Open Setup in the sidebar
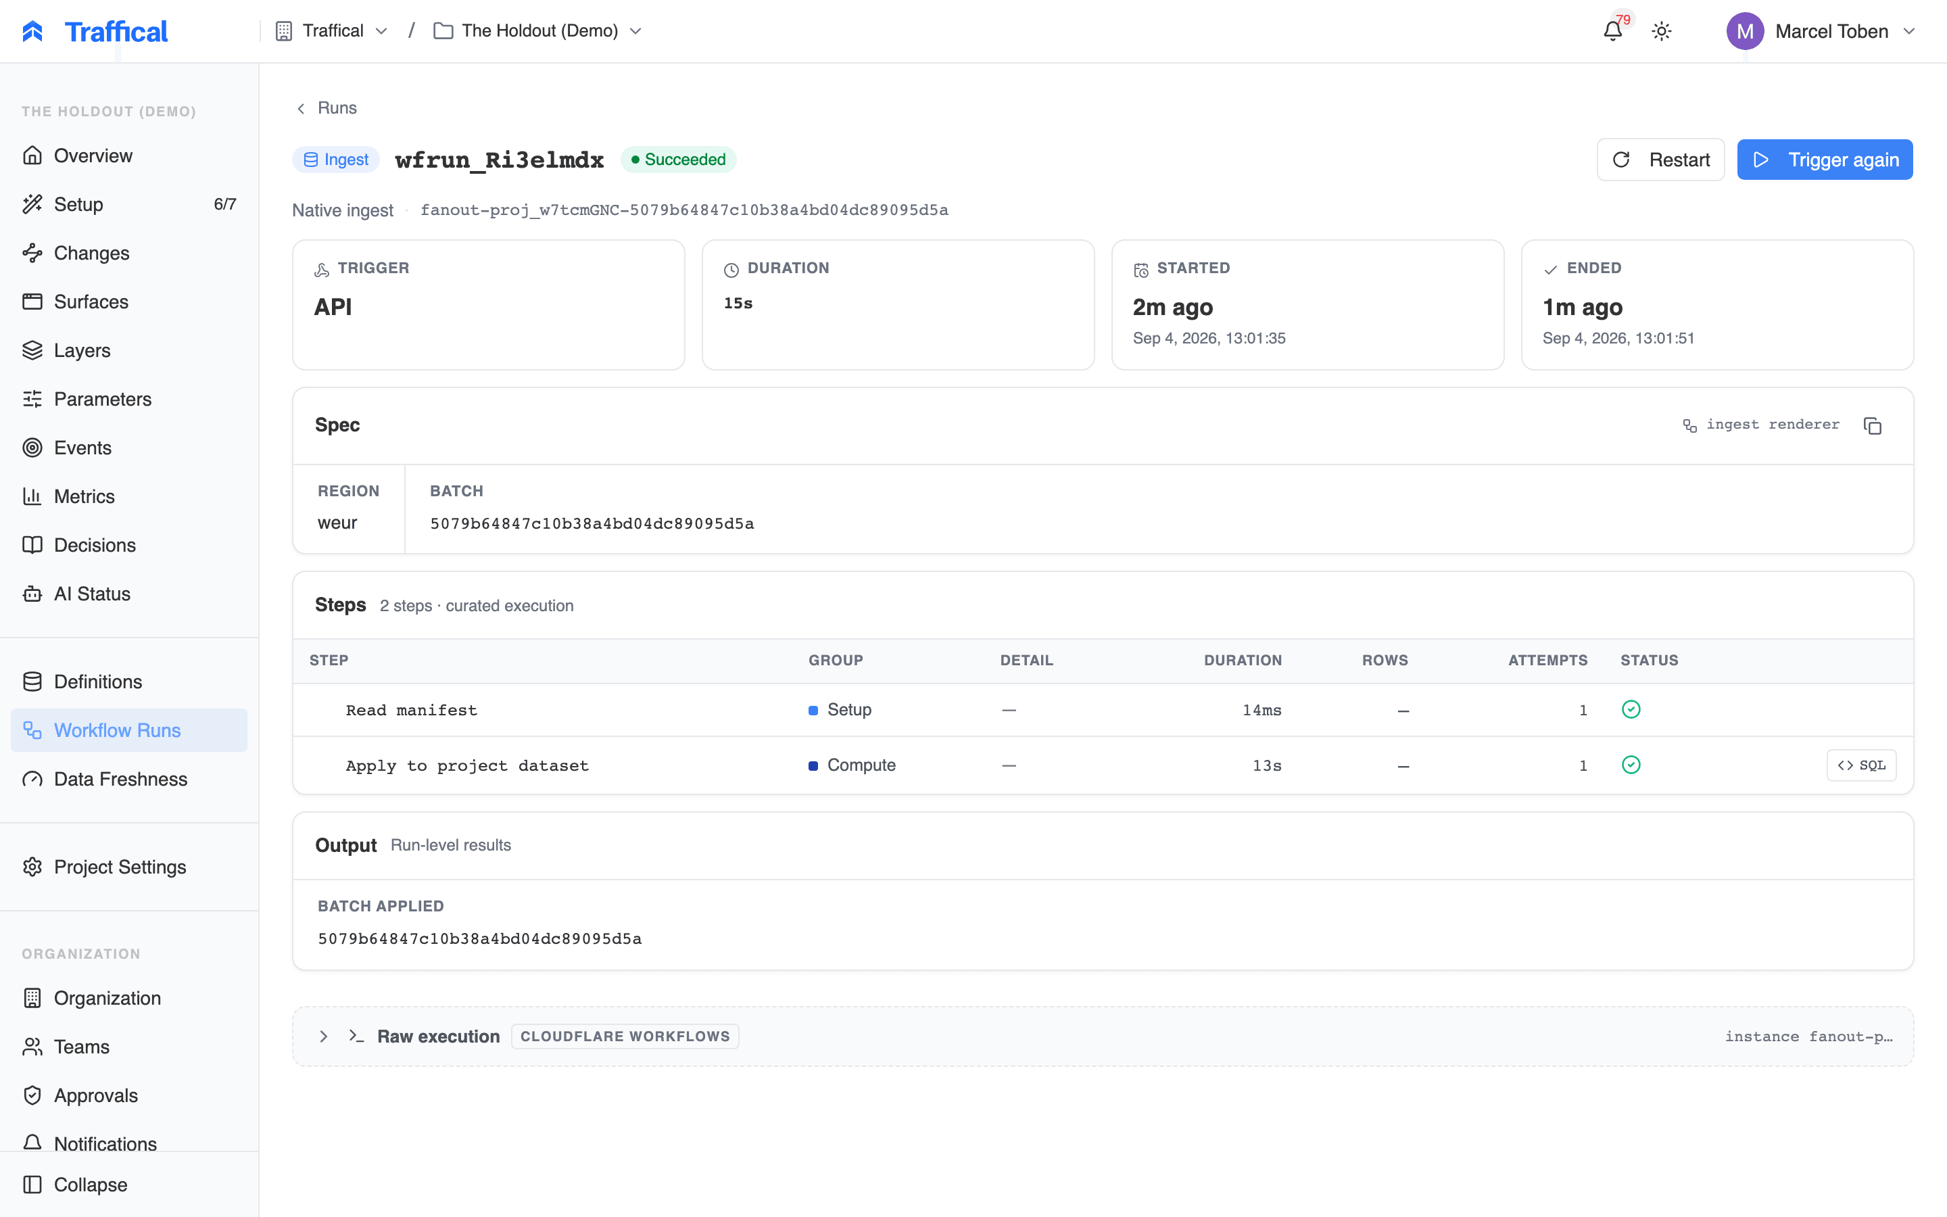This screenshot has height=1217, width=1947. pos(128,204)
